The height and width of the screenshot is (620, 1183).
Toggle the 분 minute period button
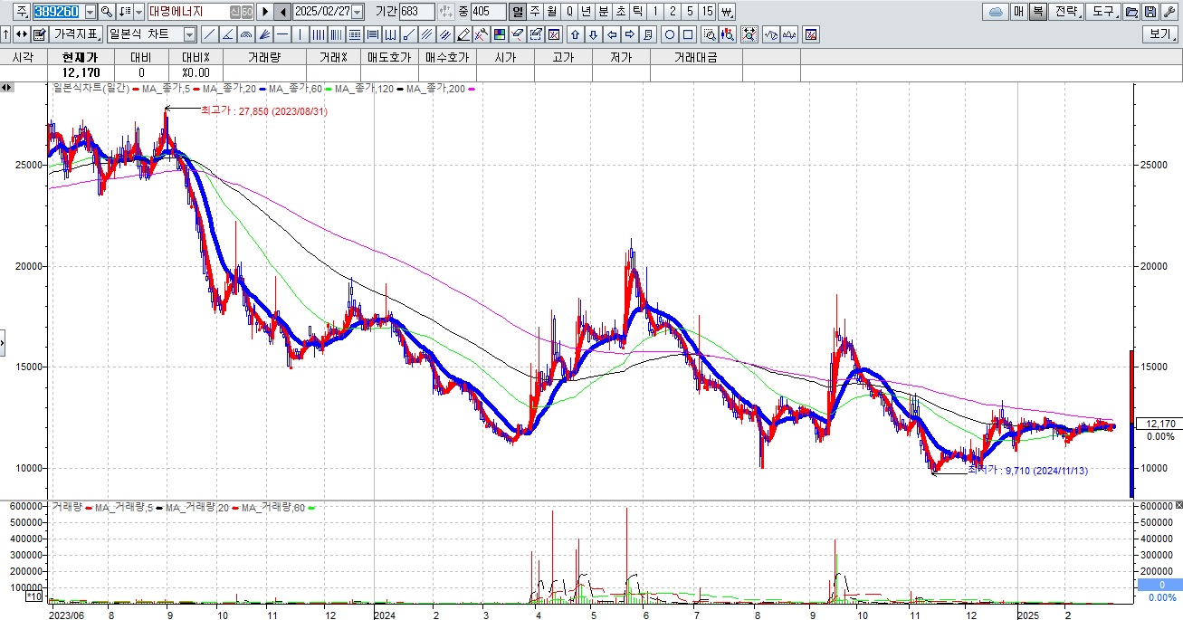604,12
